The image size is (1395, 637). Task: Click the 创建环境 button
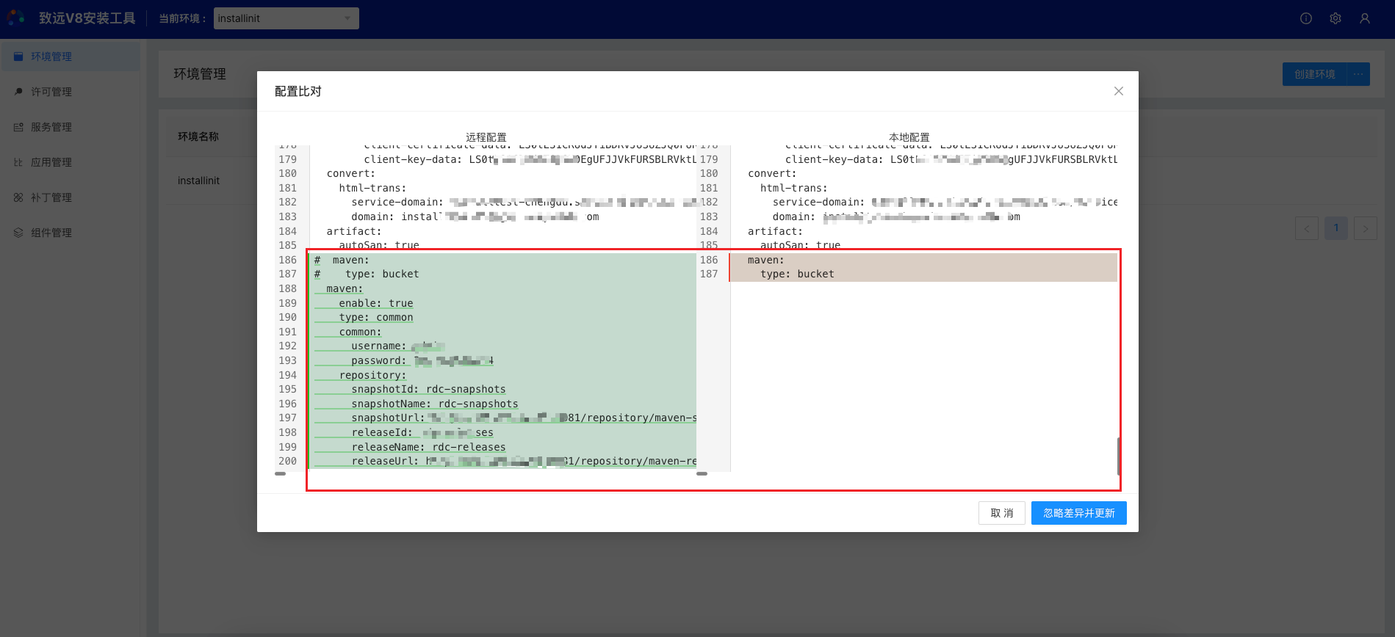[x=1315, y=74]
